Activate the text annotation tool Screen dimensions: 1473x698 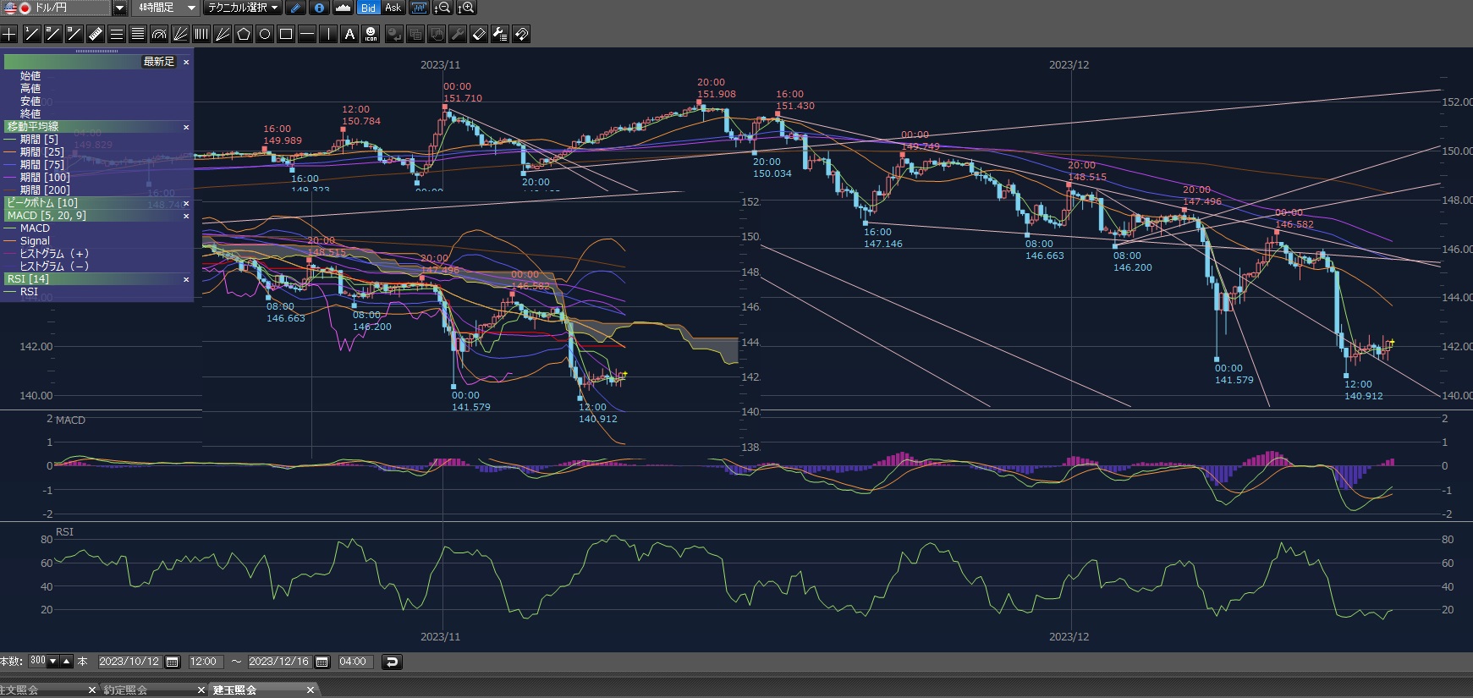tap(349, 34)
